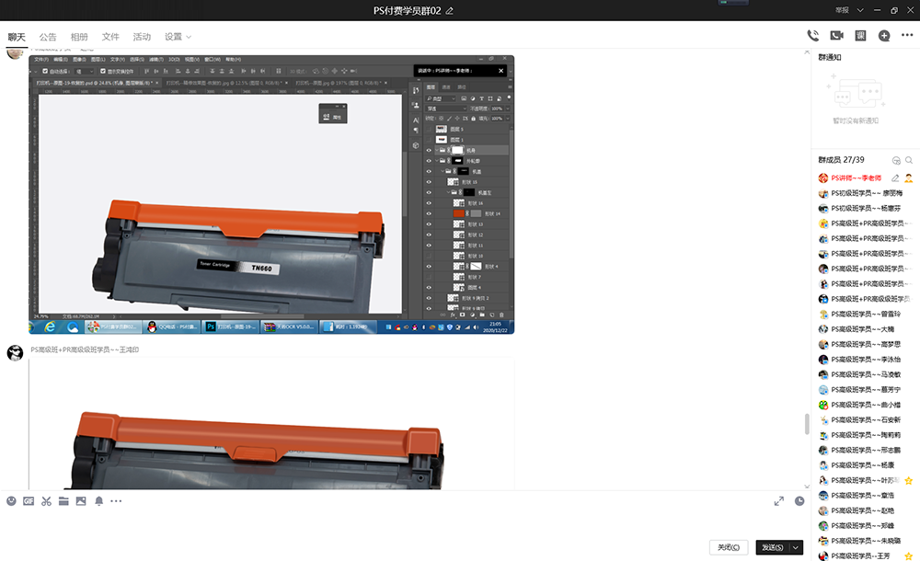The image size is (920, 561).
Task: Edit the group name with the pencil icon
Action: tap(450, 11)
